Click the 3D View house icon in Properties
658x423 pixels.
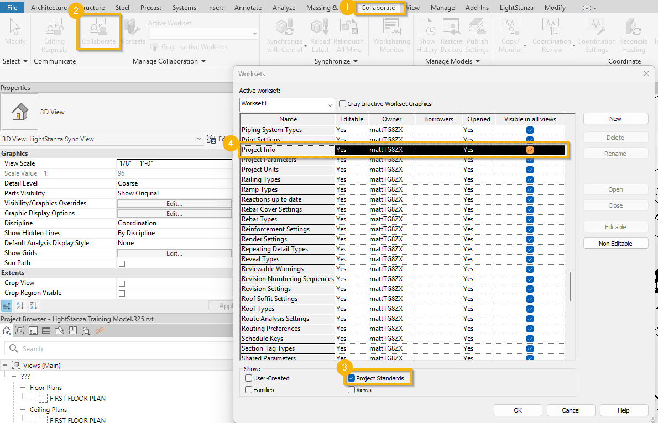(20, 112)
